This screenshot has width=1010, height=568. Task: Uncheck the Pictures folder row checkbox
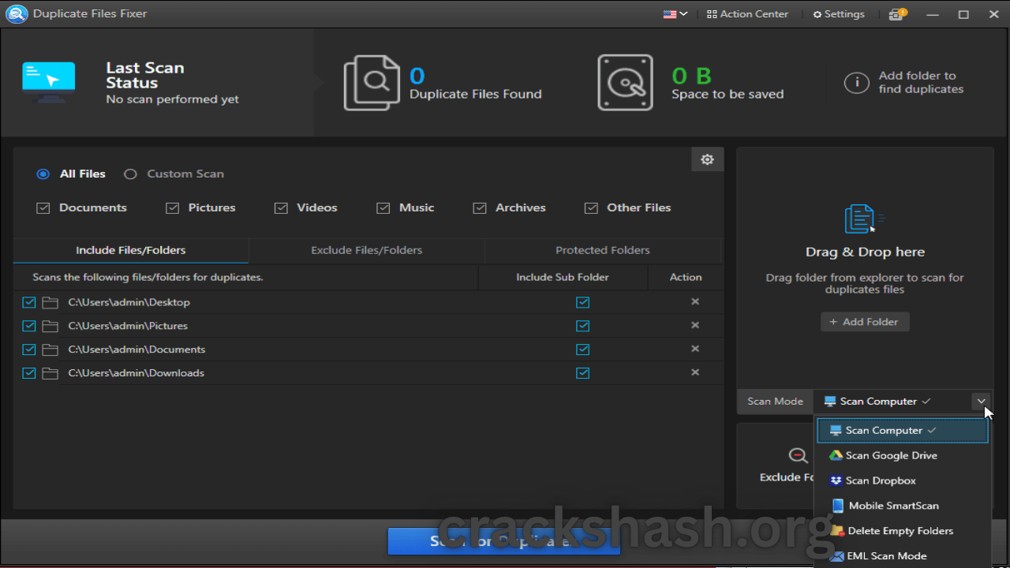point(29,326)
